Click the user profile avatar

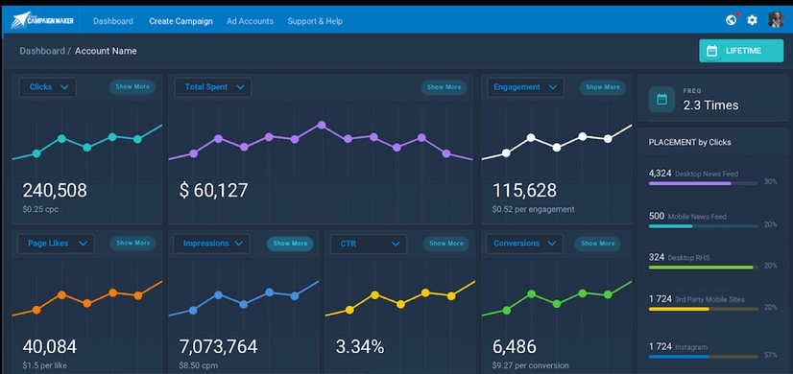coord(776,20)
